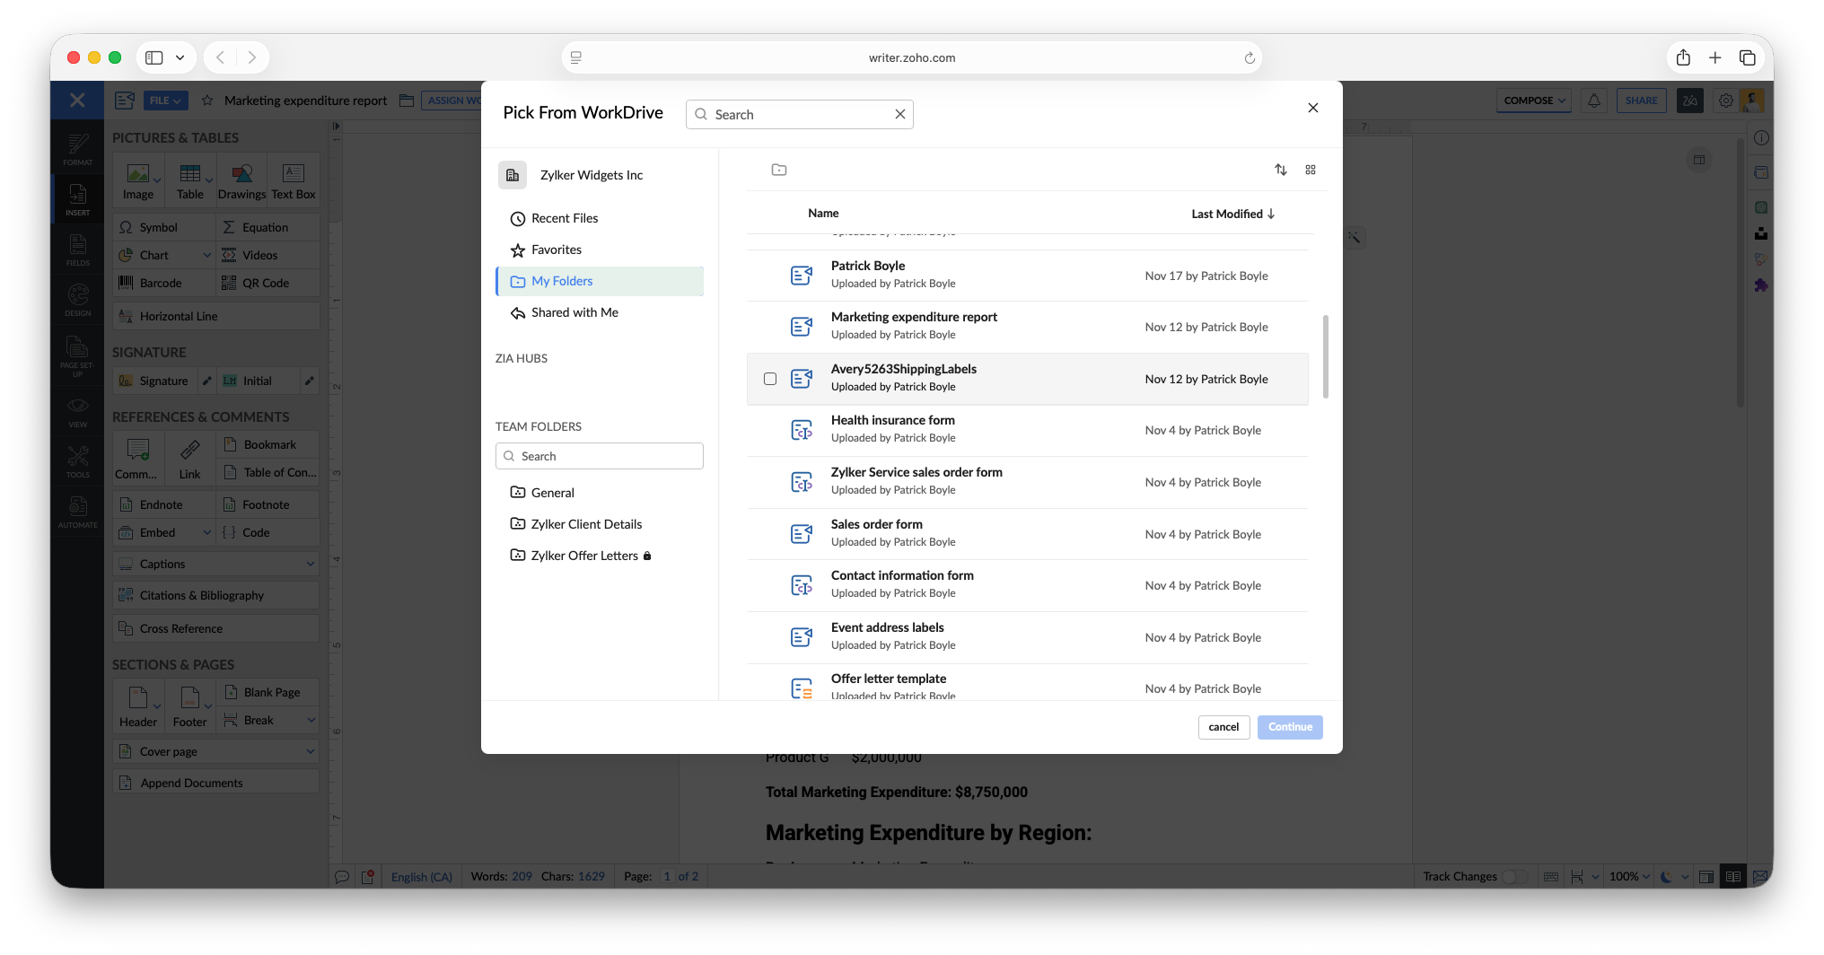Screen dimensions: 1824x955
Task: Click the sort order icon in picker
Action: click(x=1281, y=170)
